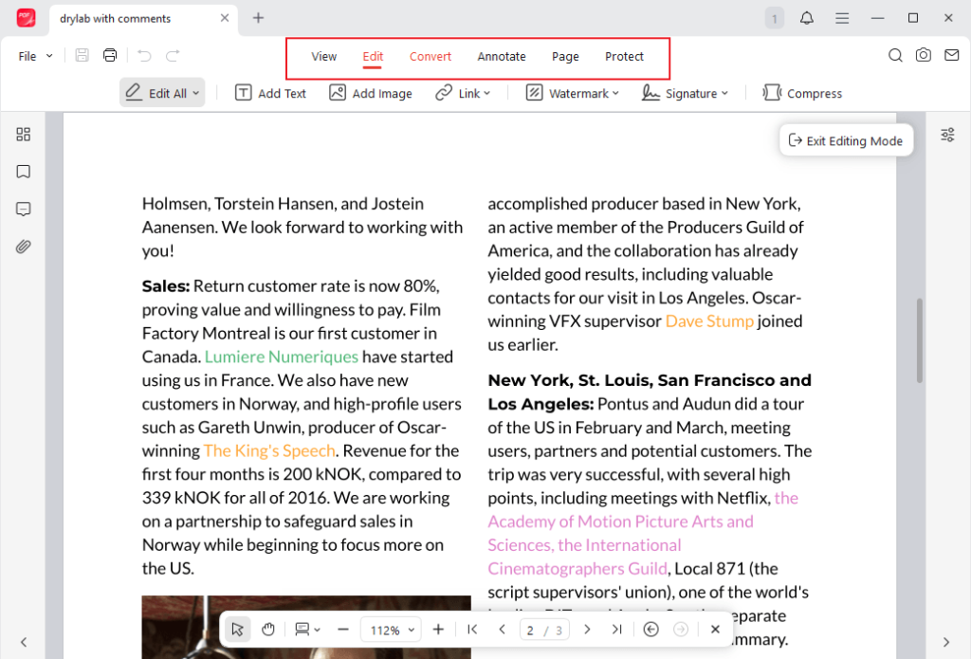Activate the selection arrow tool
971x659 pixels.
pos(237,629)
